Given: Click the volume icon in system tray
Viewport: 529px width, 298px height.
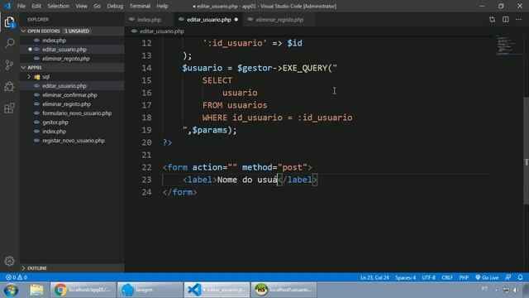Looking at the screenshot, I should 516,290.
